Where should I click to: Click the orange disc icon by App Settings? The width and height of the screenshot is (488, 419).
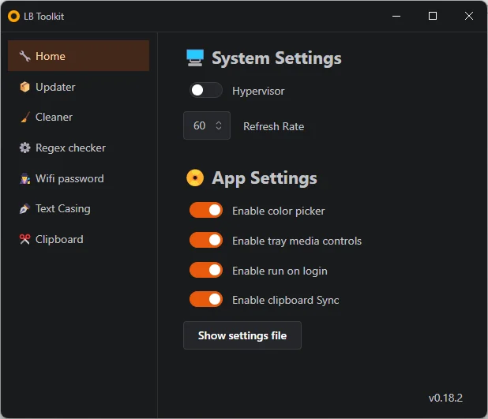(195, 178)
